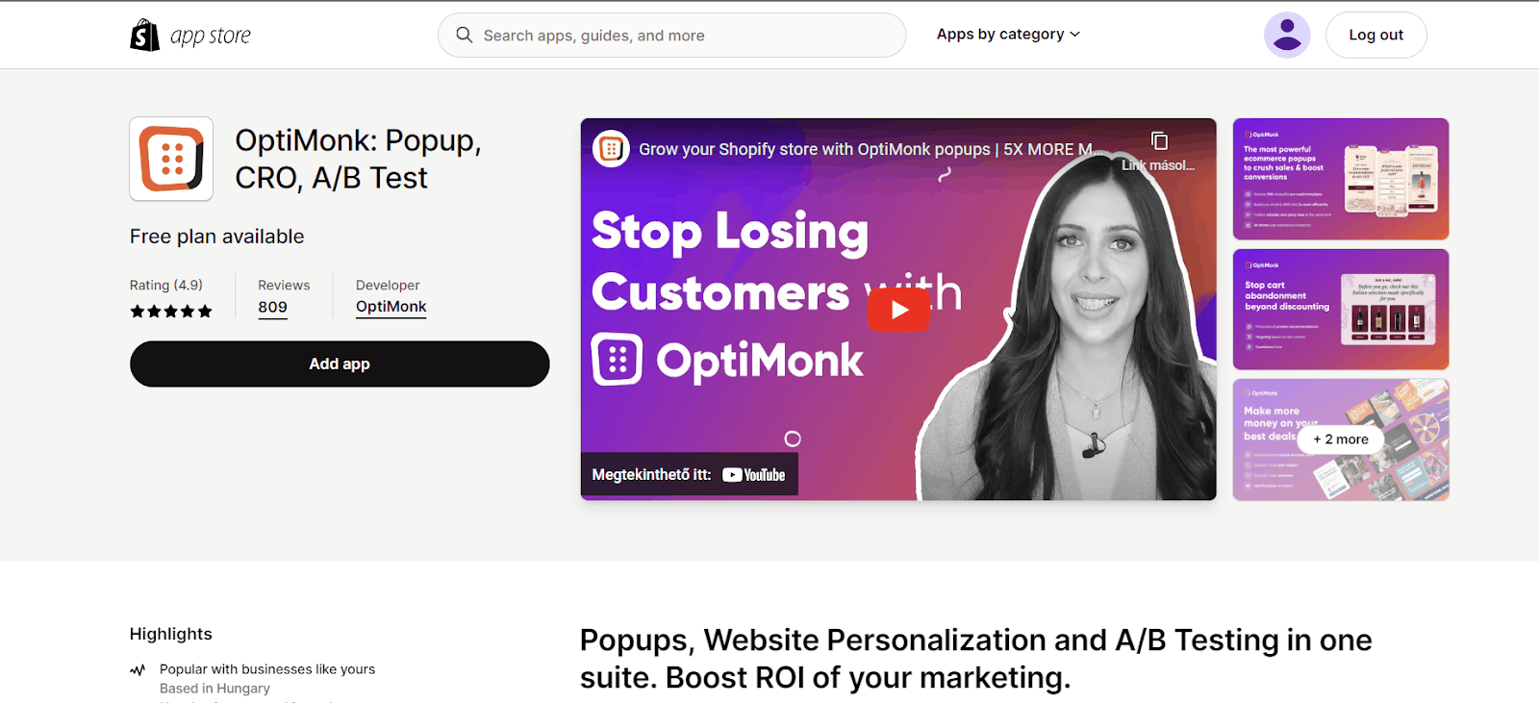Click the Add app button

(340, 364)
